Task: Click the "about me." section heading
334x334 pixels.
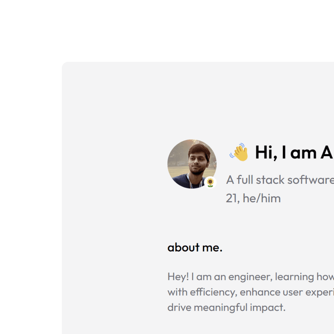Action: tap(195, 247)
